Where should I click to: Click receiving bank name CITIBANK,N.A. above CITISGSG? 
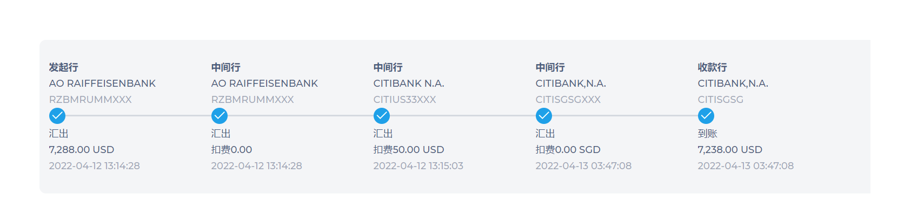click(x=733, y=84)
